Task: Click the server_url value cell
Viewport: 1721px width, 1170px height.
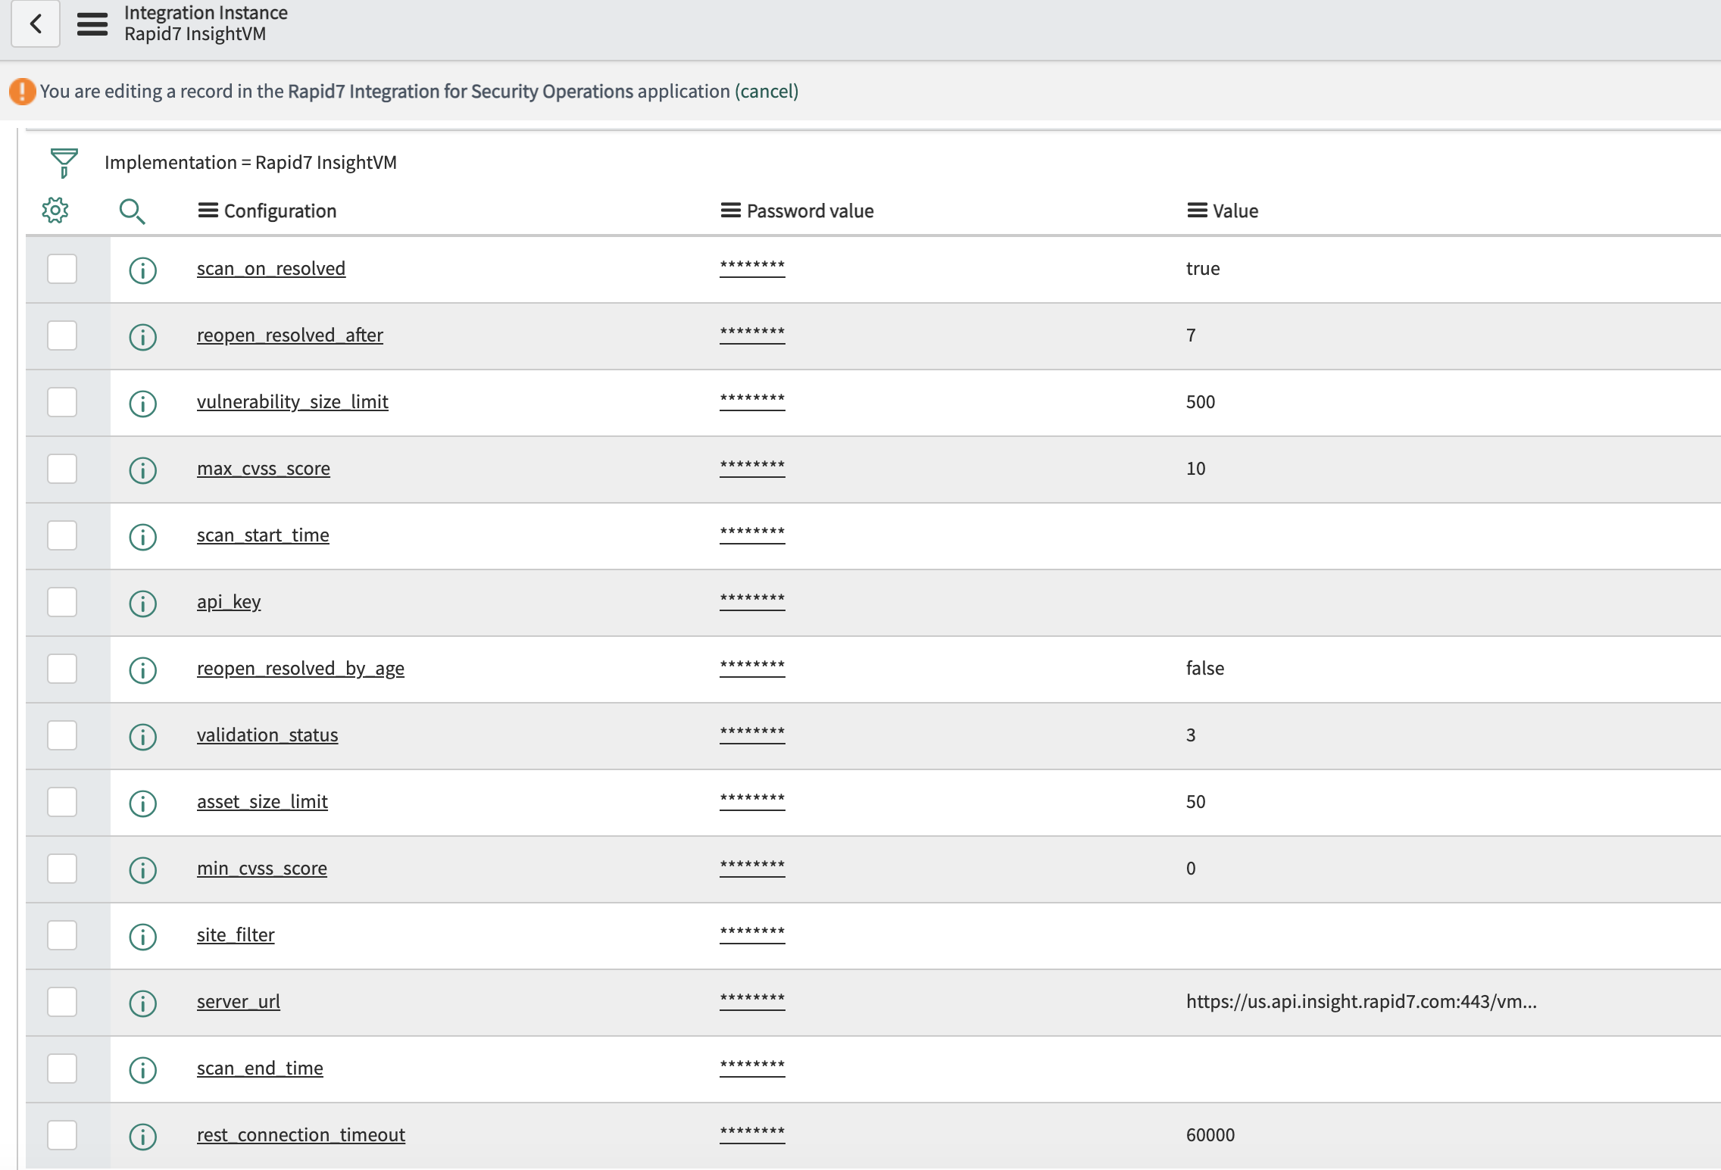Action: coord(1361,1002)
